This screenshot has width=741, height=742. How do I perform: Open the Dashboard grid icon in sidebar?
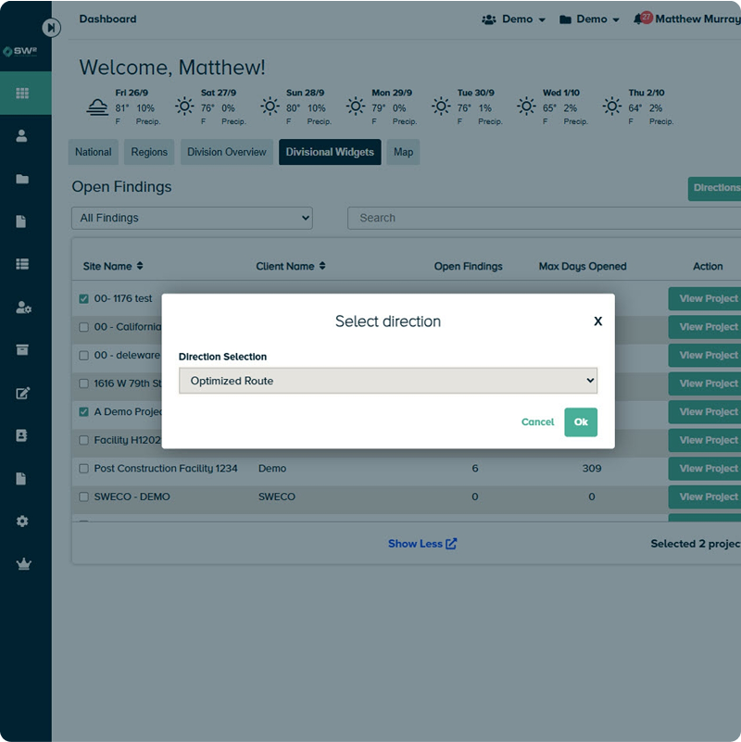23,94
